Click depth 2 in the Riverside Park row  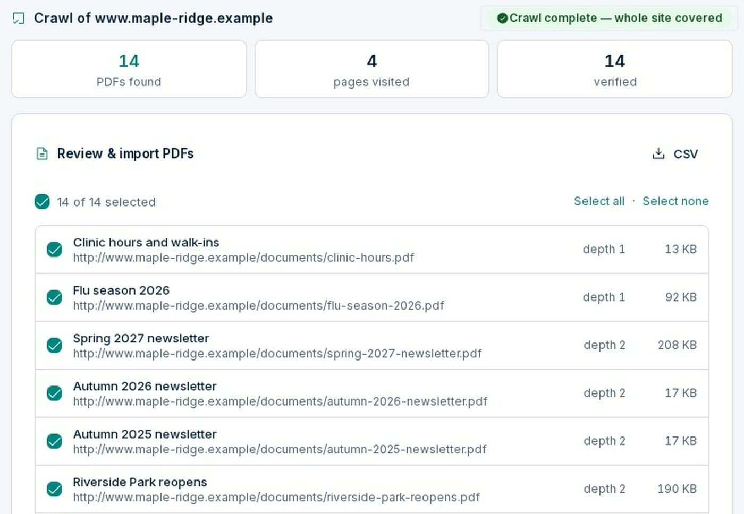[604, 489]
